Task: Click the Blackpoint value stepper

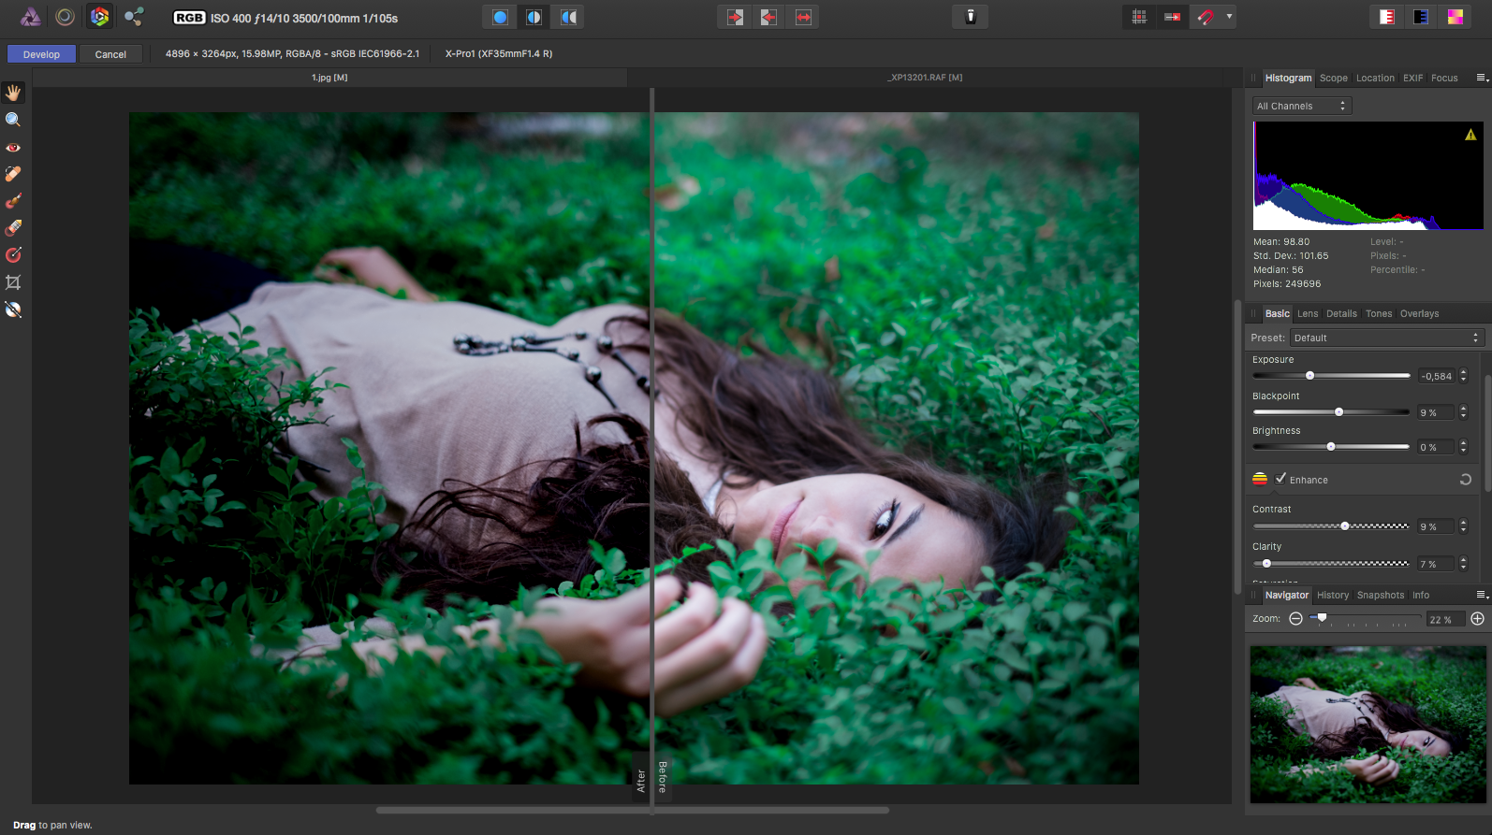Action: coord(1464,412)
